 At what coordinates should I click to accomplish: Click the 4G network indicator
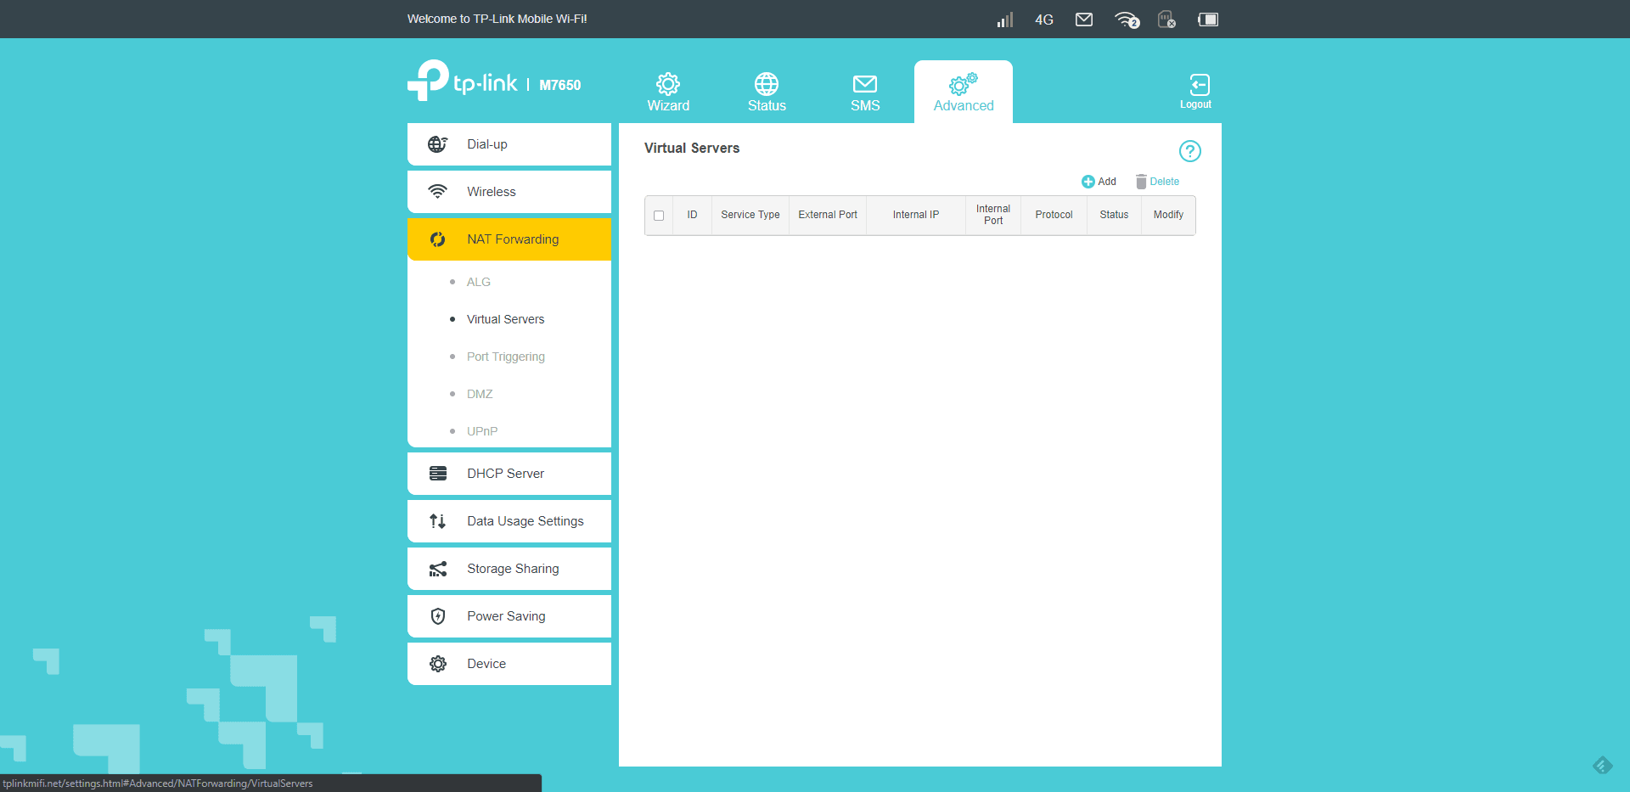(1044, 20)
